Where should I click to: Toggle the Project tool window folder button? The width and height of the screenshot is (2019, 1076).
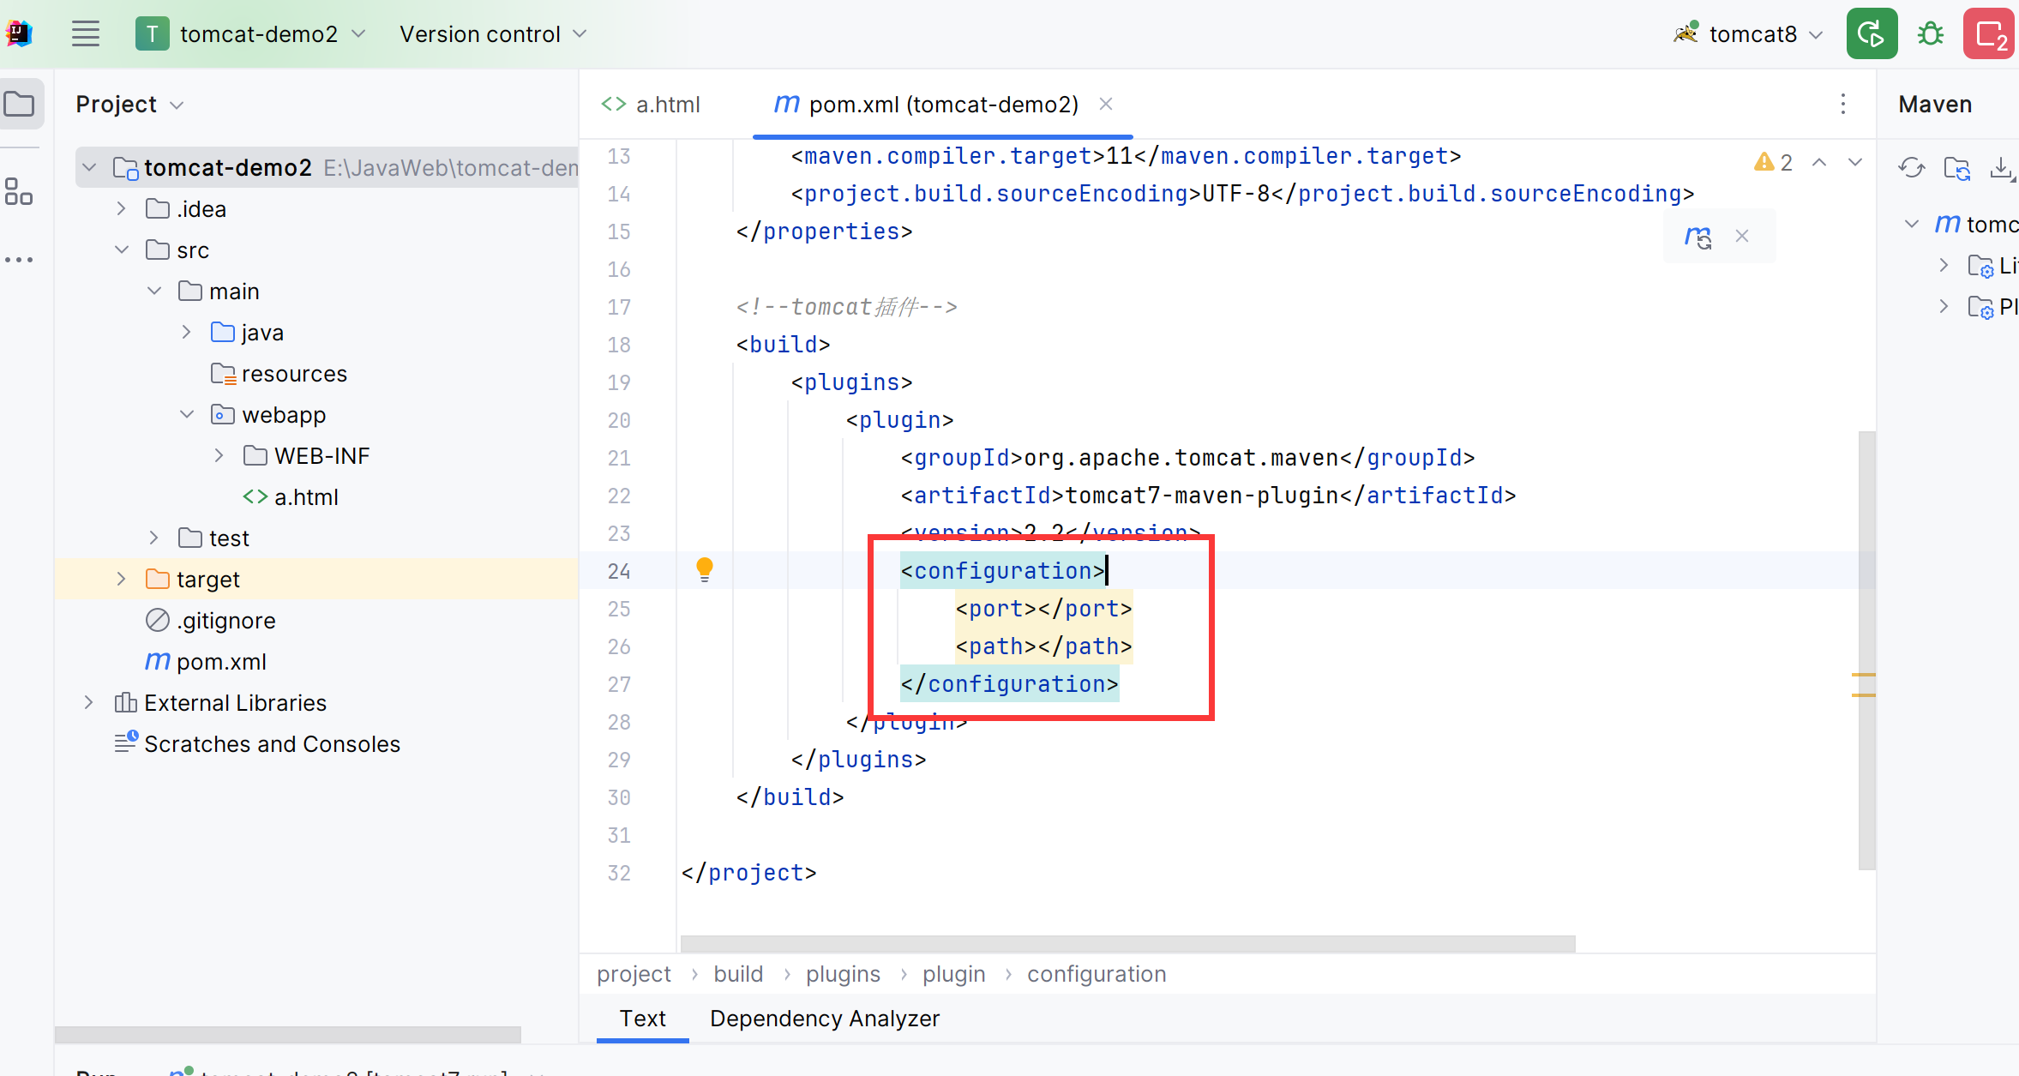21,105
